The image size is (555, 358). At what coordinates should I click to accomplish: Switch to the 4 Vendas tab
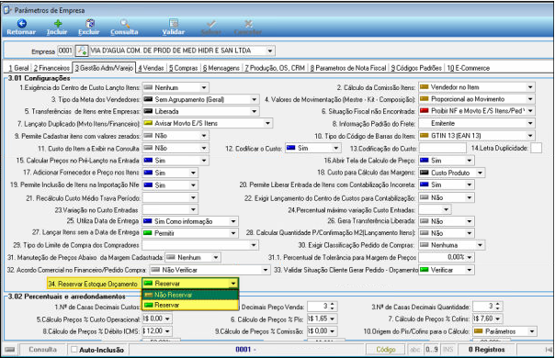151,68
